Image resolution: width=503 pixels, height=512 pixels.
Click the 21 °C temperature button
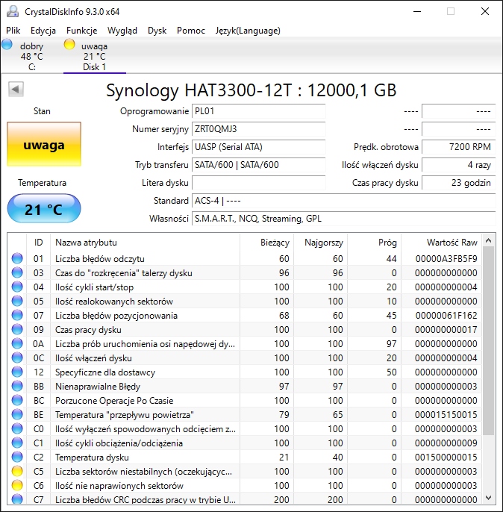coord(44,209)
